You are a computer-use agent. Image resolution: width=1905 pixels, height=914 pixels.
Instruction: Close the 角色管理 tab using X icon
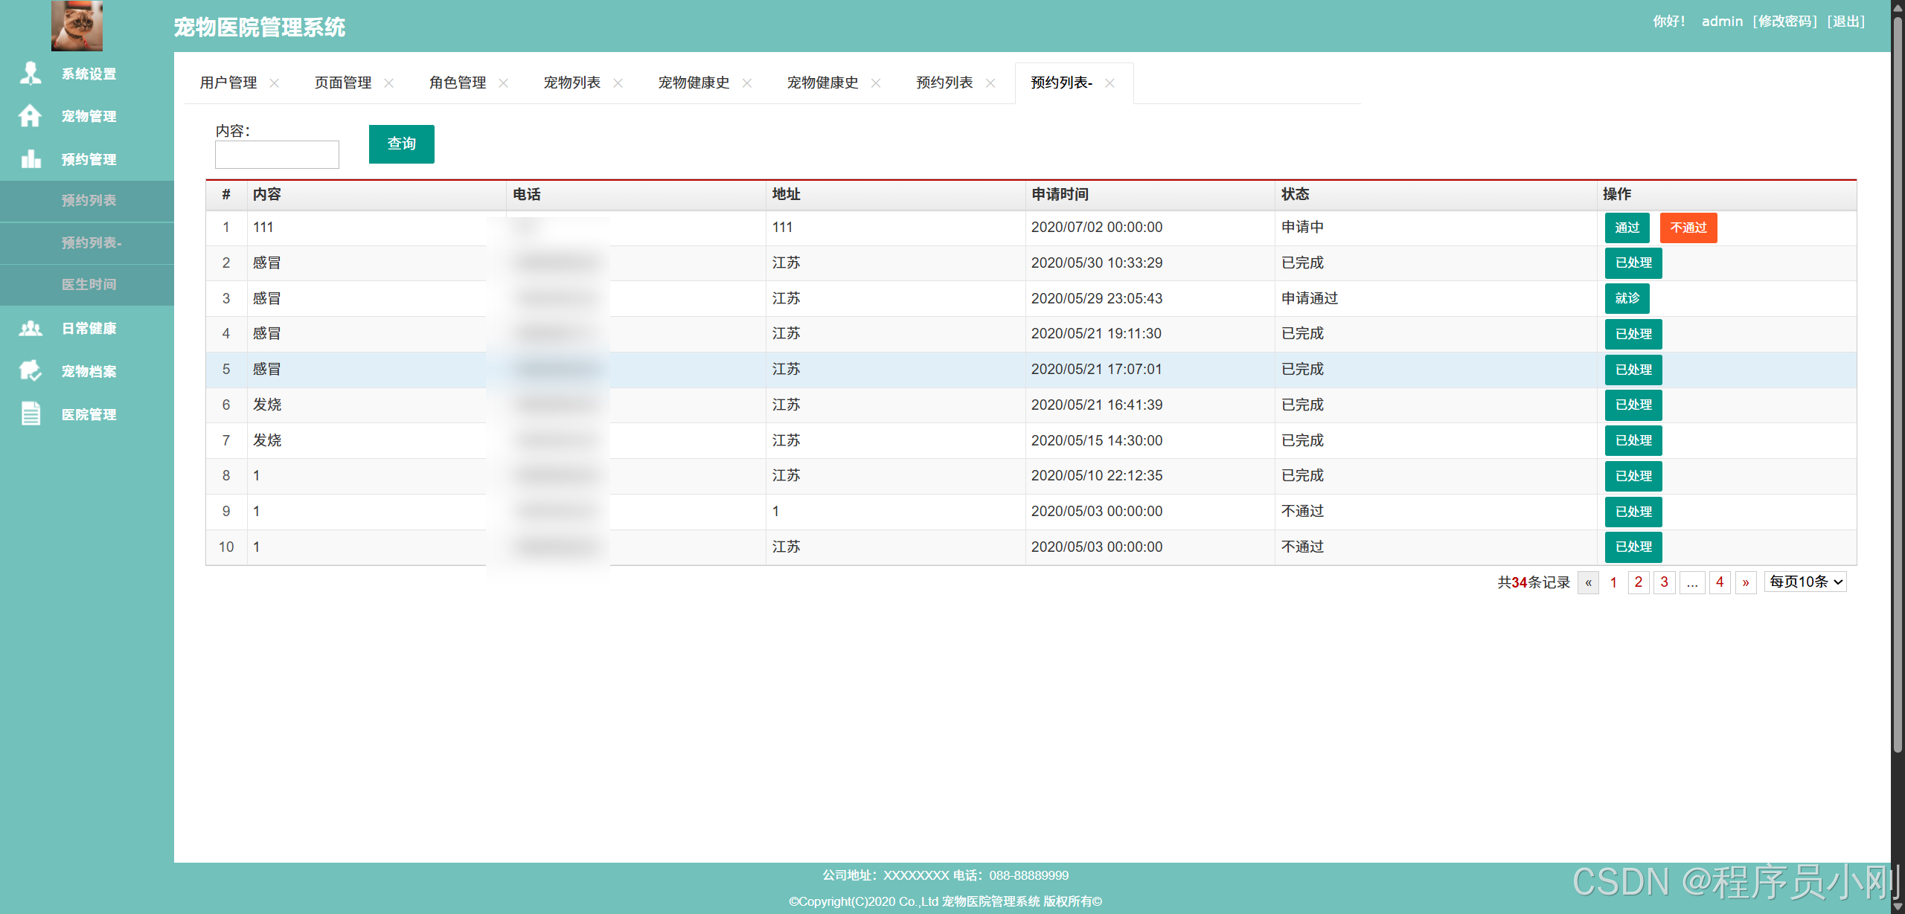point(504,83)
